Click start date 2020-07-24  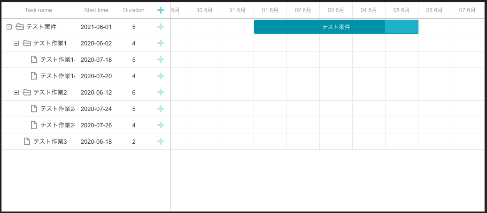[96, 109]
